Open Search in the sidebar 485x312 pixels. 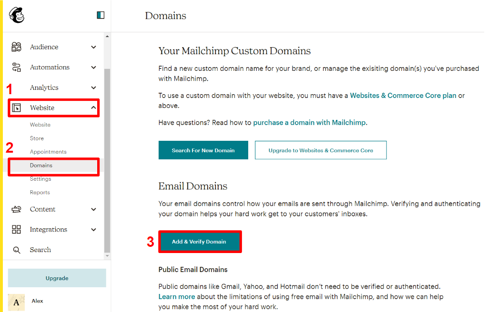point(40,250)
